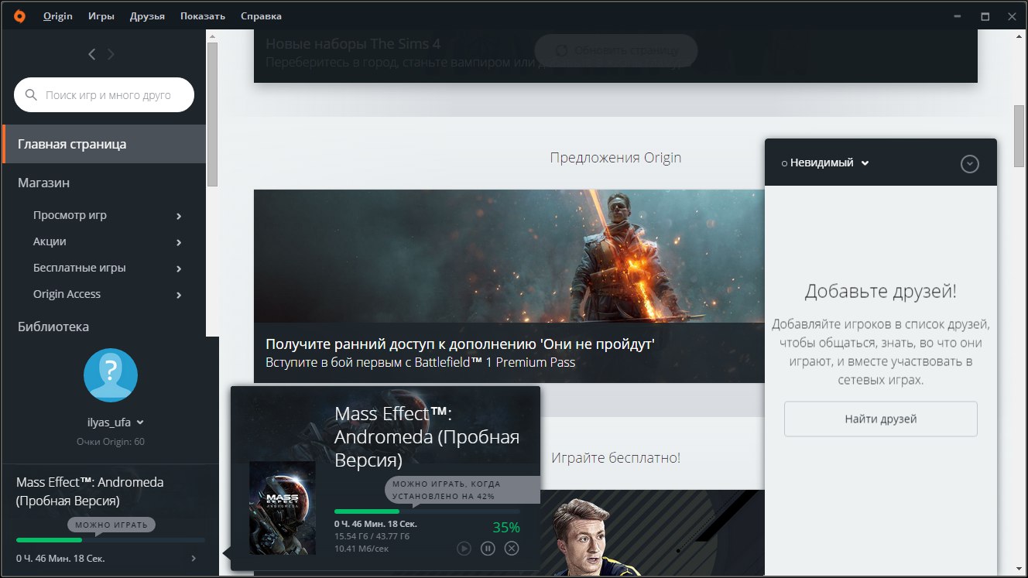Pause the Mass Effect download

[x=488, y=549]
